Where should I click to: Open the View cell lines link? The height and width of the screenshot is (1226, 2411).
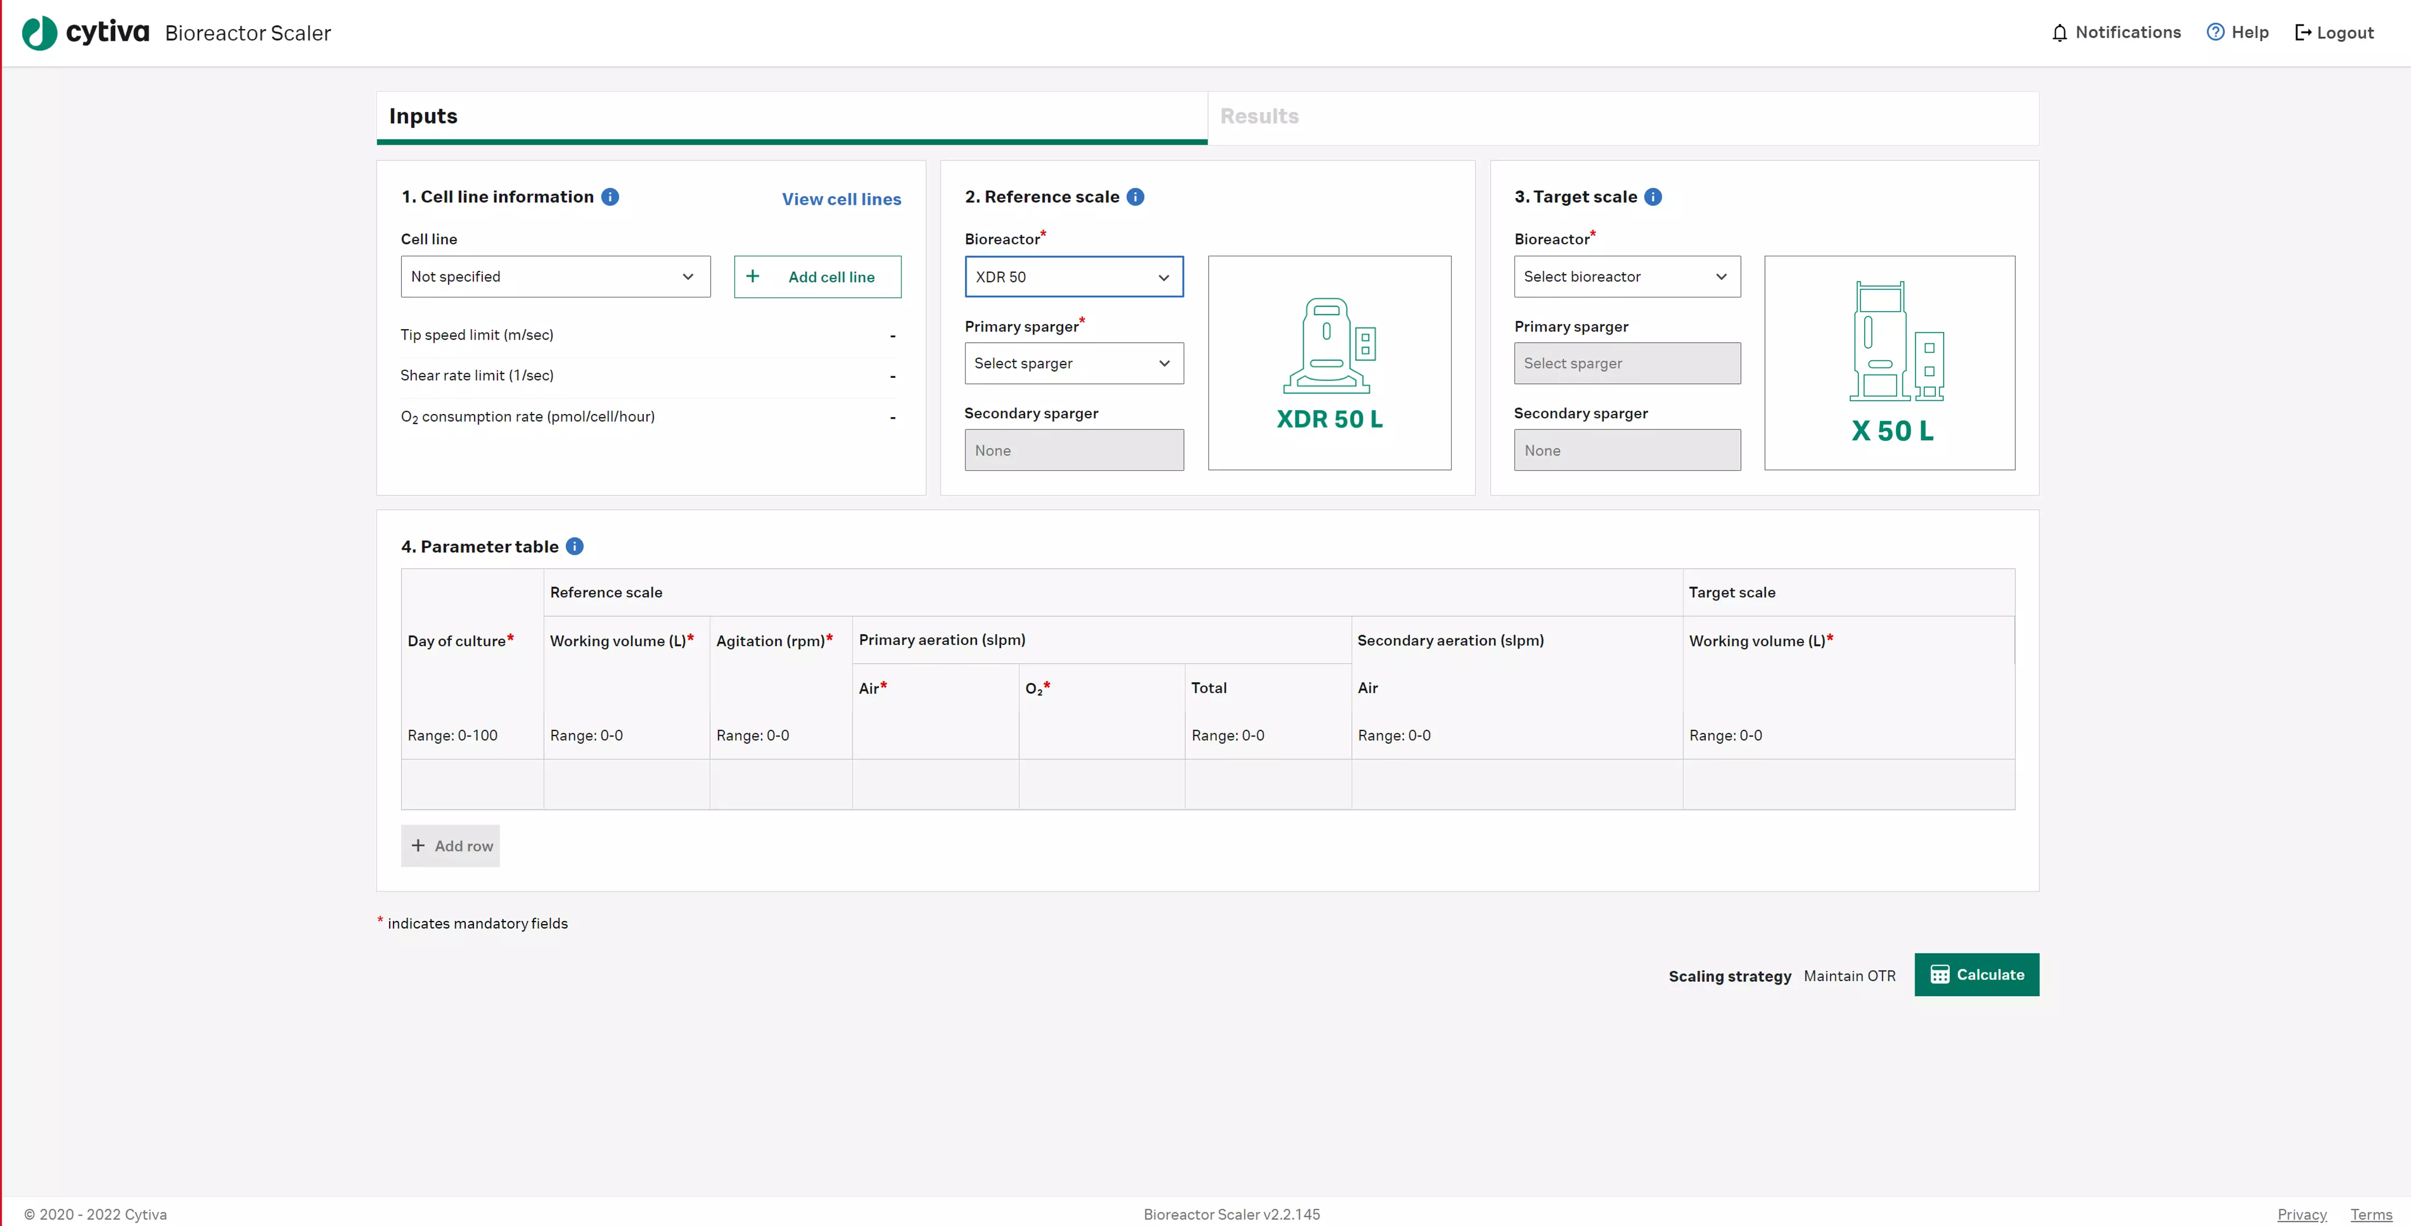click(x=841, y=199)
